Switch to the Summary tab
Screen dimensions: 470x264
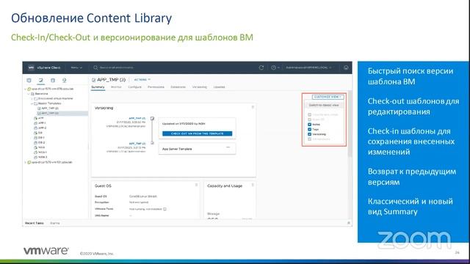[98, 87]
